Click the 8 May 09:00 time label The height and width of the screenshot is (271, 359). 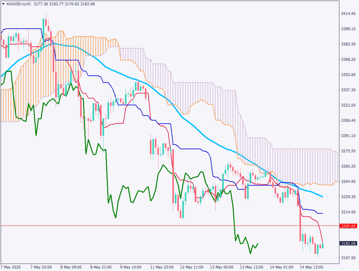(72, 267)
